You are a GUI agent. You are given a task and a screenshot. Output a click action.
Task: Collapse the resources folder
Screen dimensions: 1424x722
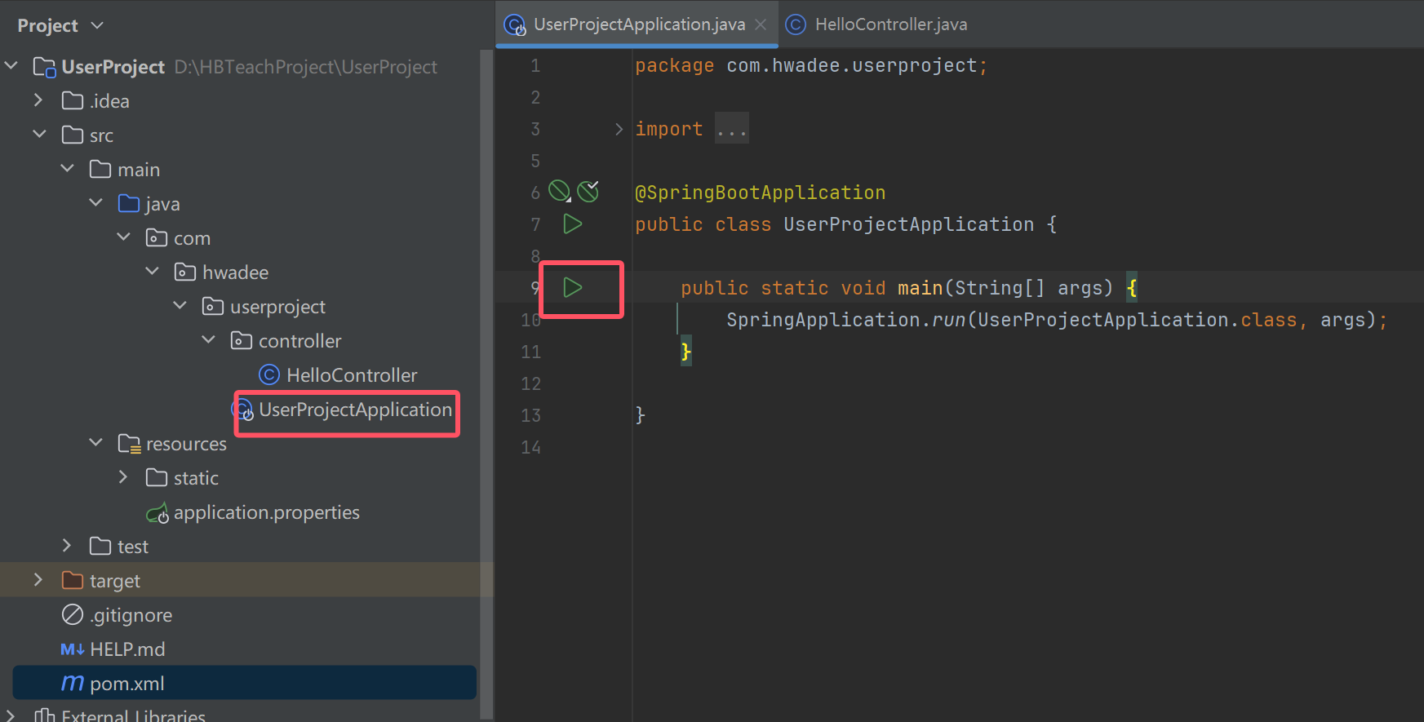click(95, 442)
